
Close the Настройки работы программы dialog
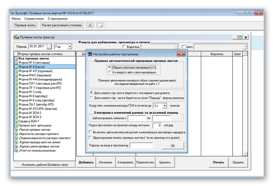pos(181,54)
